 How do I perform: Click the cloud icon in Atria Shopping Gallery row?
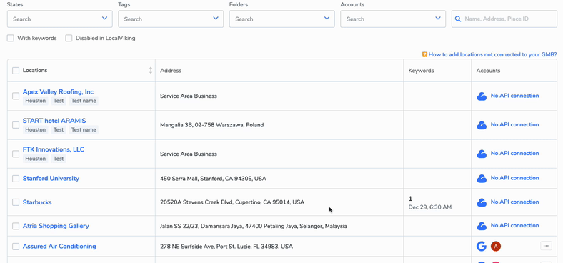pyautogui.click(x=482, y=226)
